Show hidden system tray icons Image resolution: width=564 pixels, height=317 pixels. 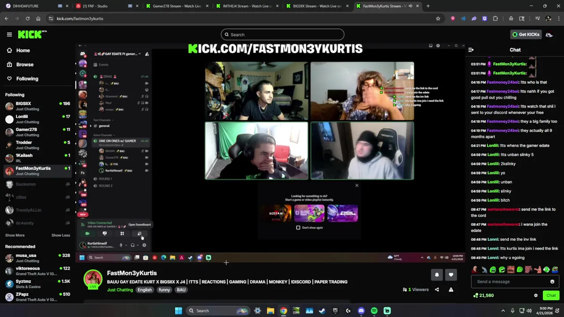(x=503, y=311)
